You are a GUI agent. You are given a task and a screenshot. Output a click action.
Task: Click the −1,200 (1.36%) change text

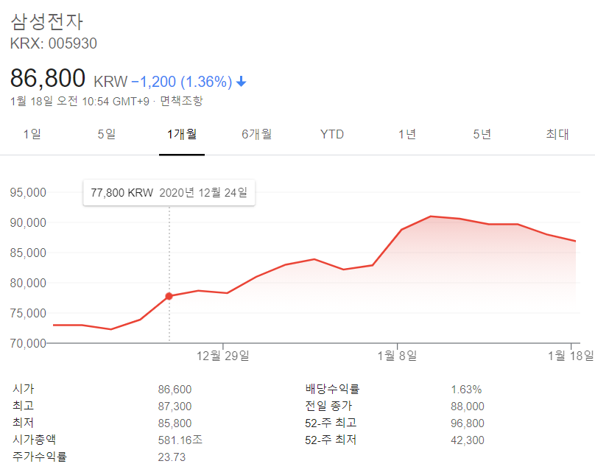182,82
